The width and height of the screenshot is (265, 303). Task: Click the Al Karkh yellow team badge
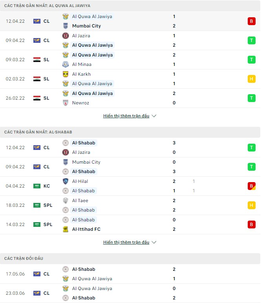point(66,74)
